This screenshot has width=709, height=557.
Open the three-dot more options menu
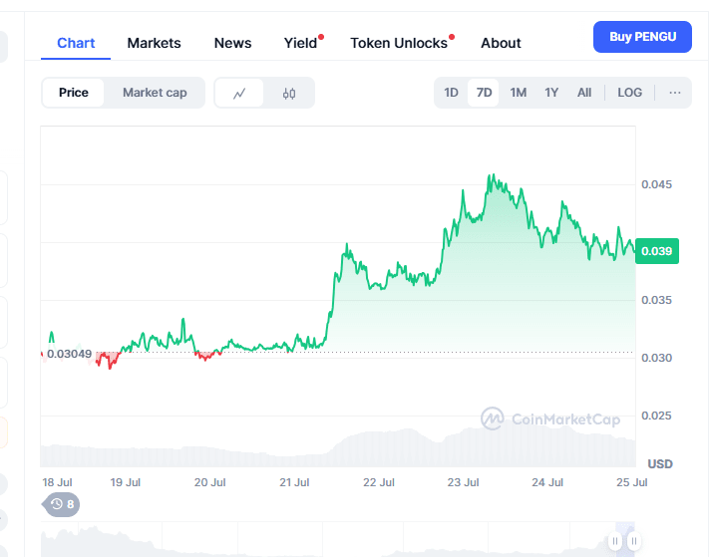tap(675, 93)
